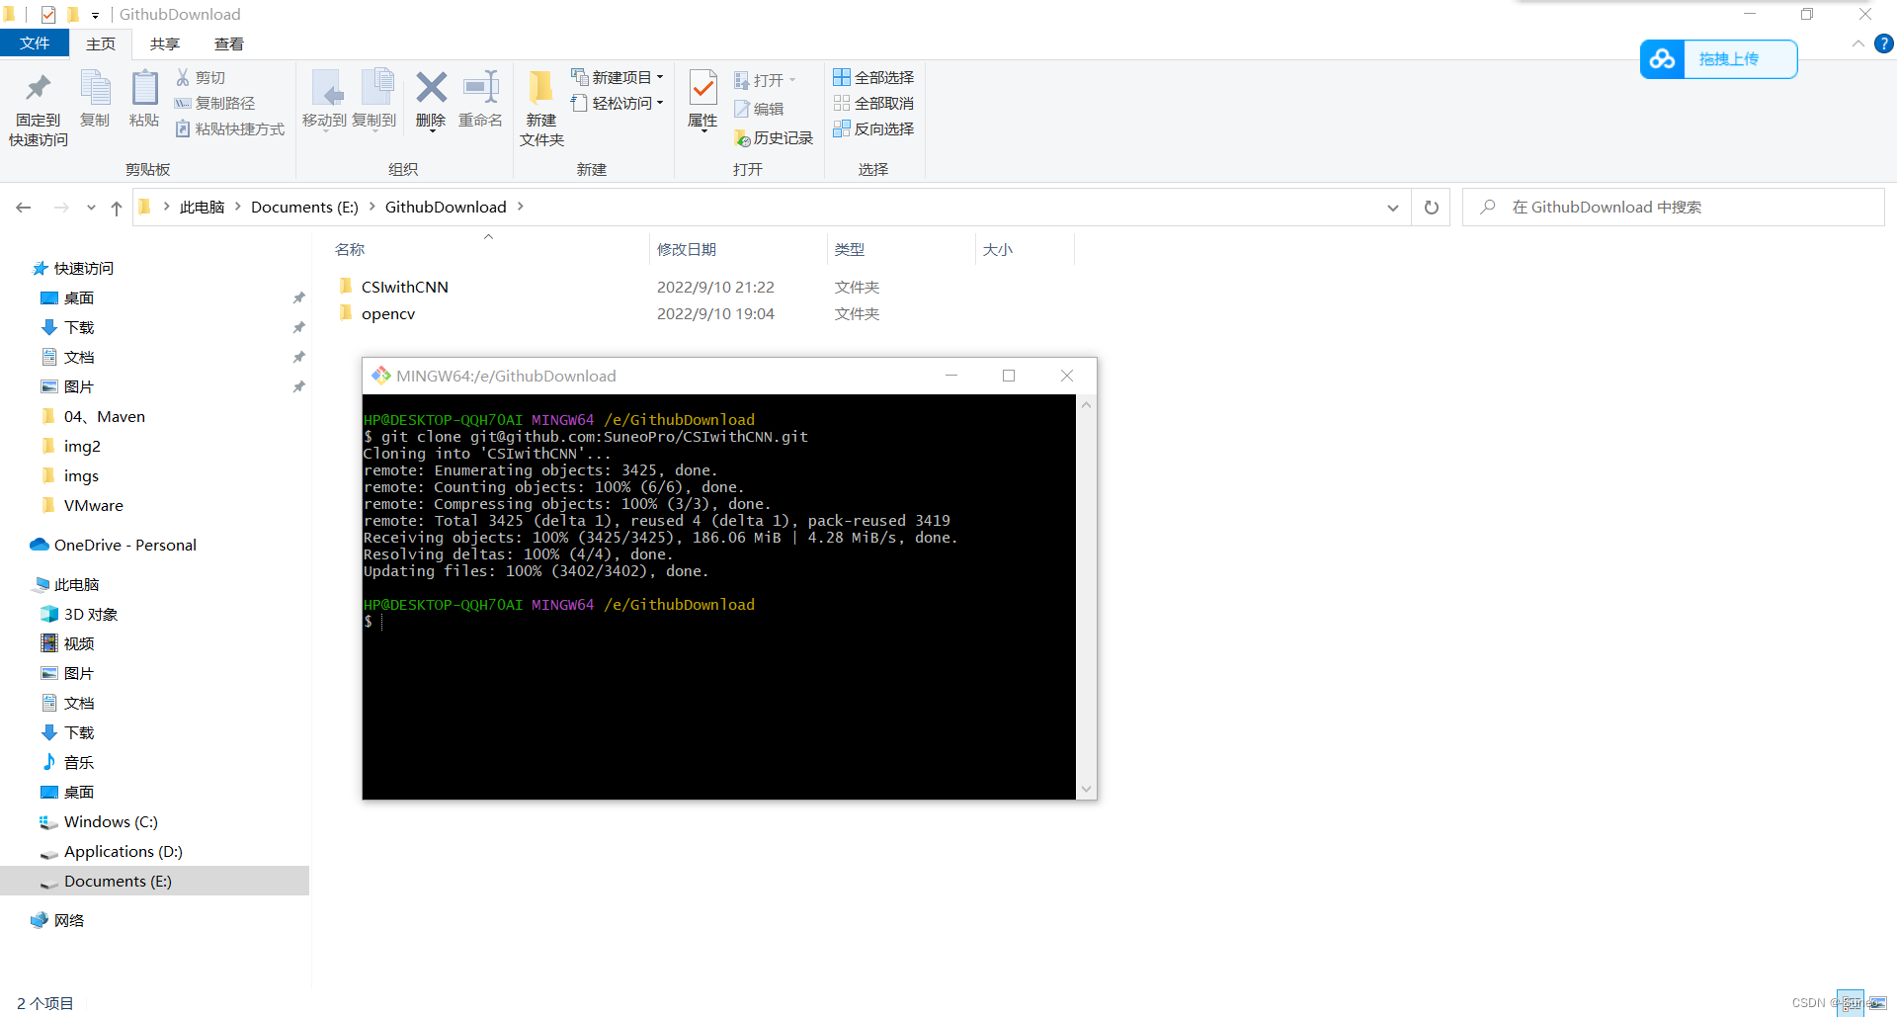Click the Git Bash scrollbar up arrow
This screenshot has width=1897, height=1017.
(x=1086, y=404)
